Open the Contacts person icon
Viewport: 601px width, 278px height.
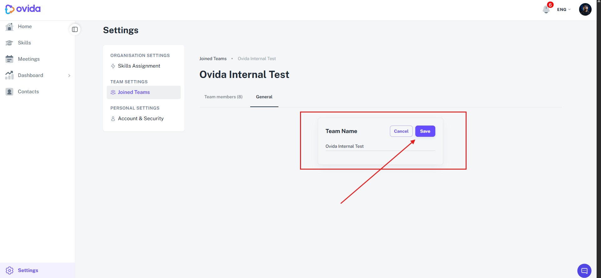[x=9, y=92]
